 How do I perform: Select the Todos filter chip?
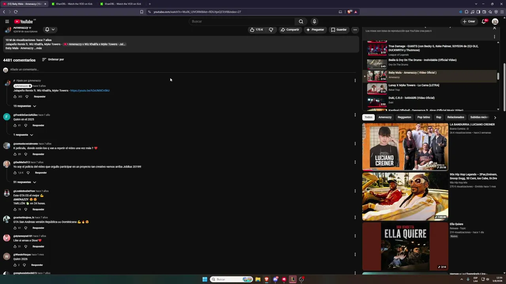pos(368,117)
